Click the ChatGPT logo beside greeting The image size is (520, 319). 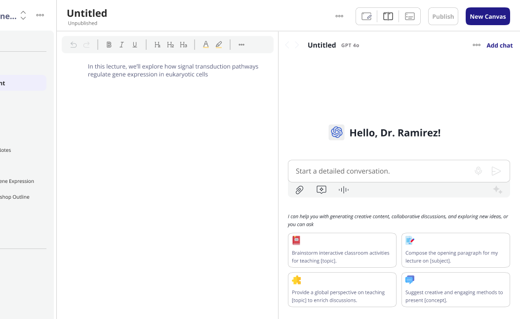coord(336,133)
